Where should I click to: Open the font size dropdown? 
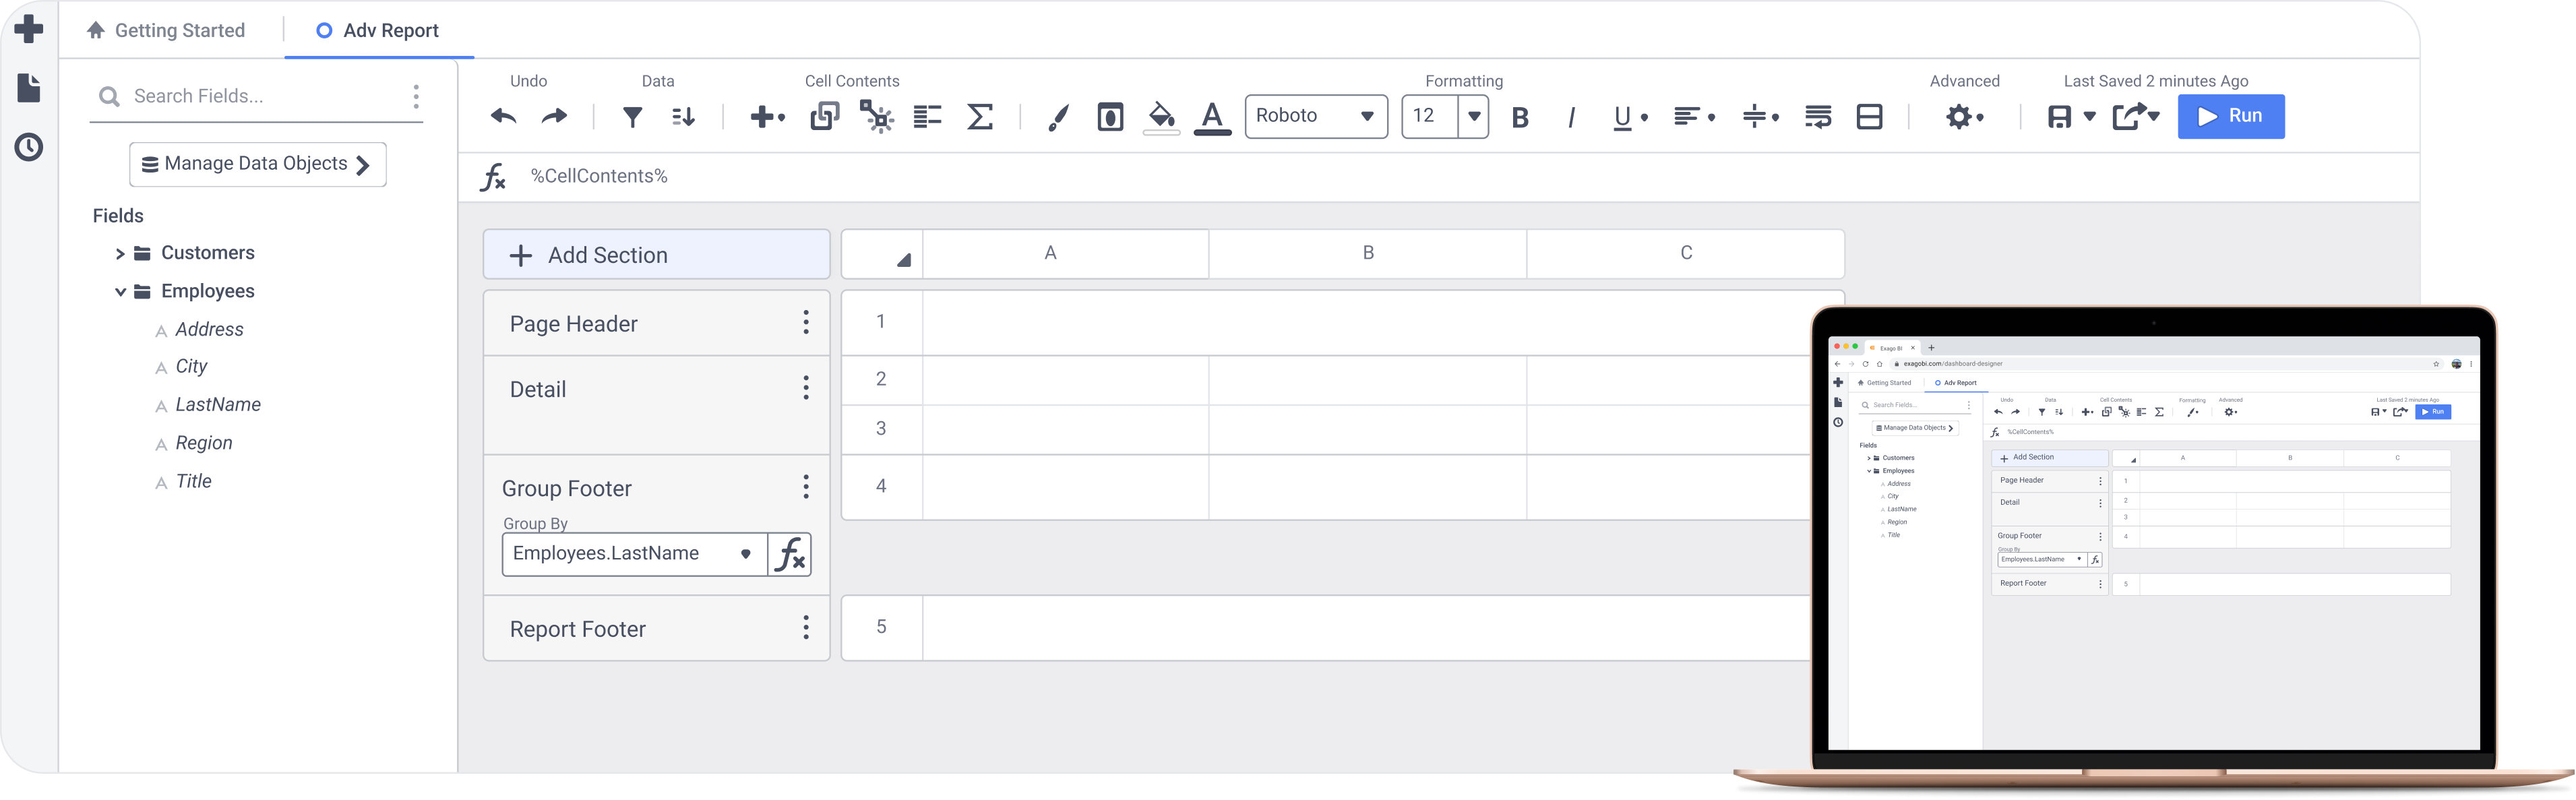coord(1473,116)
